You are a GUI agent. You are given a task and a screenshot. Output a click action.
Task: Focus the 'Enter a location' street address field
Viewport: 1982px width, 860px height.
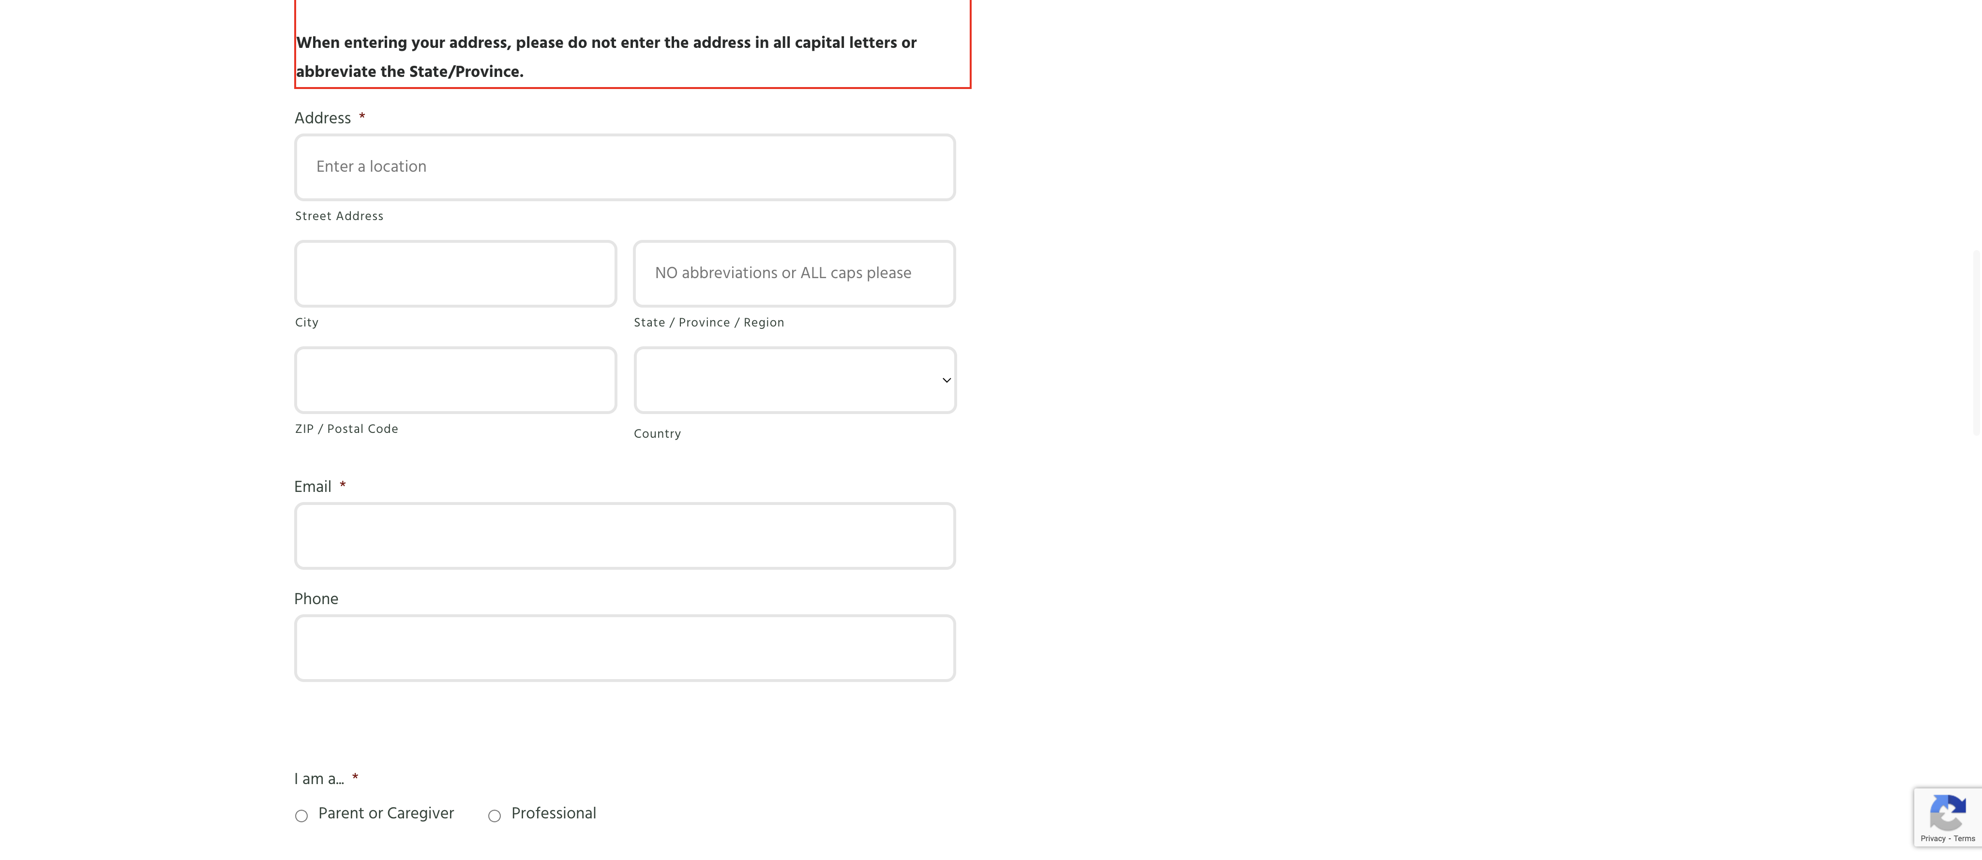point(625,167)
